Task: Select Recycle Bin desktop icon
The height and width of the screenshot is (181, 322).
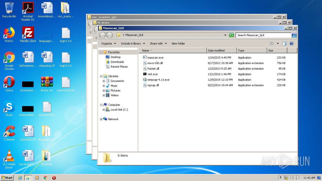Action: tap(9, 10)
